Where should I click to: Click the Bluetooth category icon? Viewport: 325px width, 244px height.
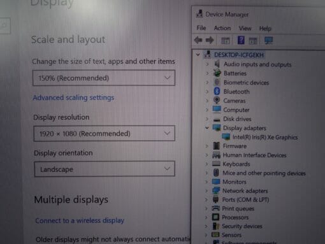(x=217, y=91)
